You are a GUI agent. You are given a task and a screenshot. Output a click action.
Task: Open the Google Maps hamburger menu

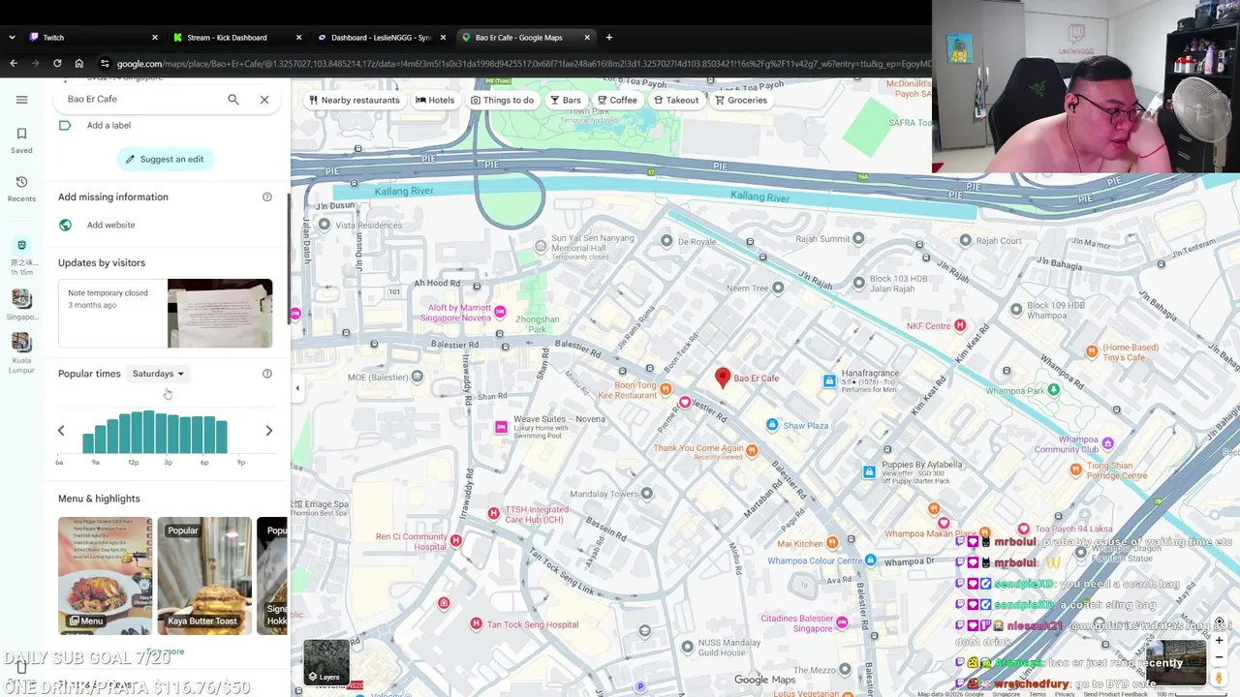(x=21, y=99)
